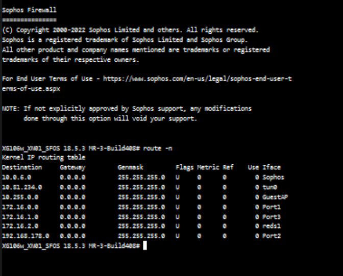This screenshot has height=276, width=343.
Task: Click the terminal cursor at the last prompt
Action: click(145, 246)
